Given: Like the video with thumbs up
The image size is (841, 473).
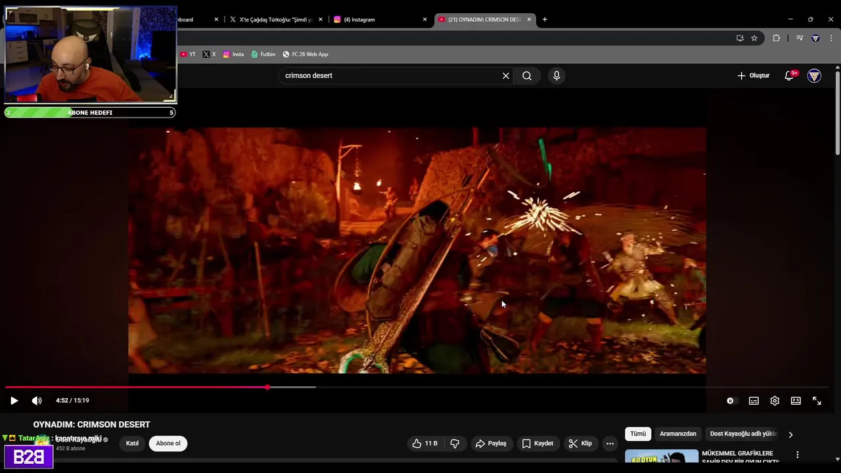Looking at the screenshot, I should (x=424, y=443).
